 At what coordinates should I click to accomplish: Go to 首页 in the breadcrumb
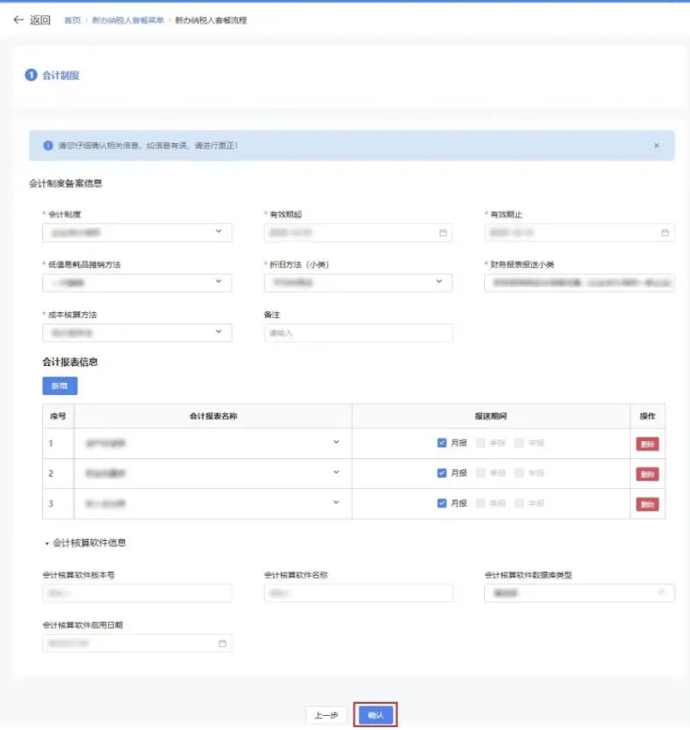(71, 20)
